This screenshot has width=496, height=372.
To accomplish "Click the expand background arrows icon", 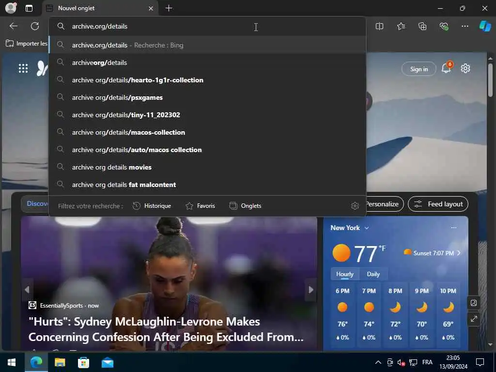I will pos(474,319).
